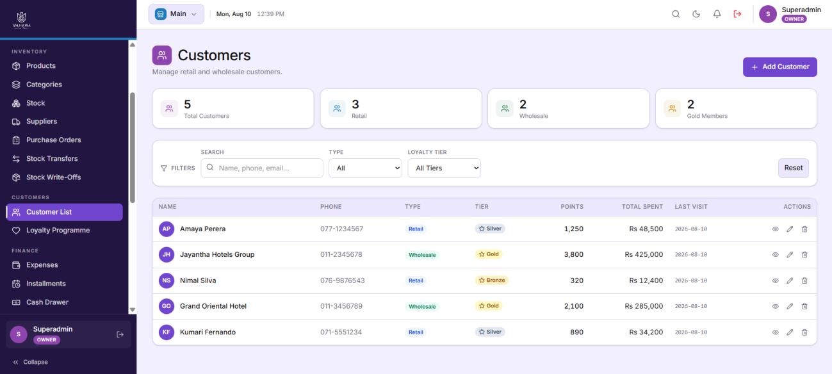Click the red logout icon in header
The height and width of the screenshot is (374, 832).
(x=737, y=14)
